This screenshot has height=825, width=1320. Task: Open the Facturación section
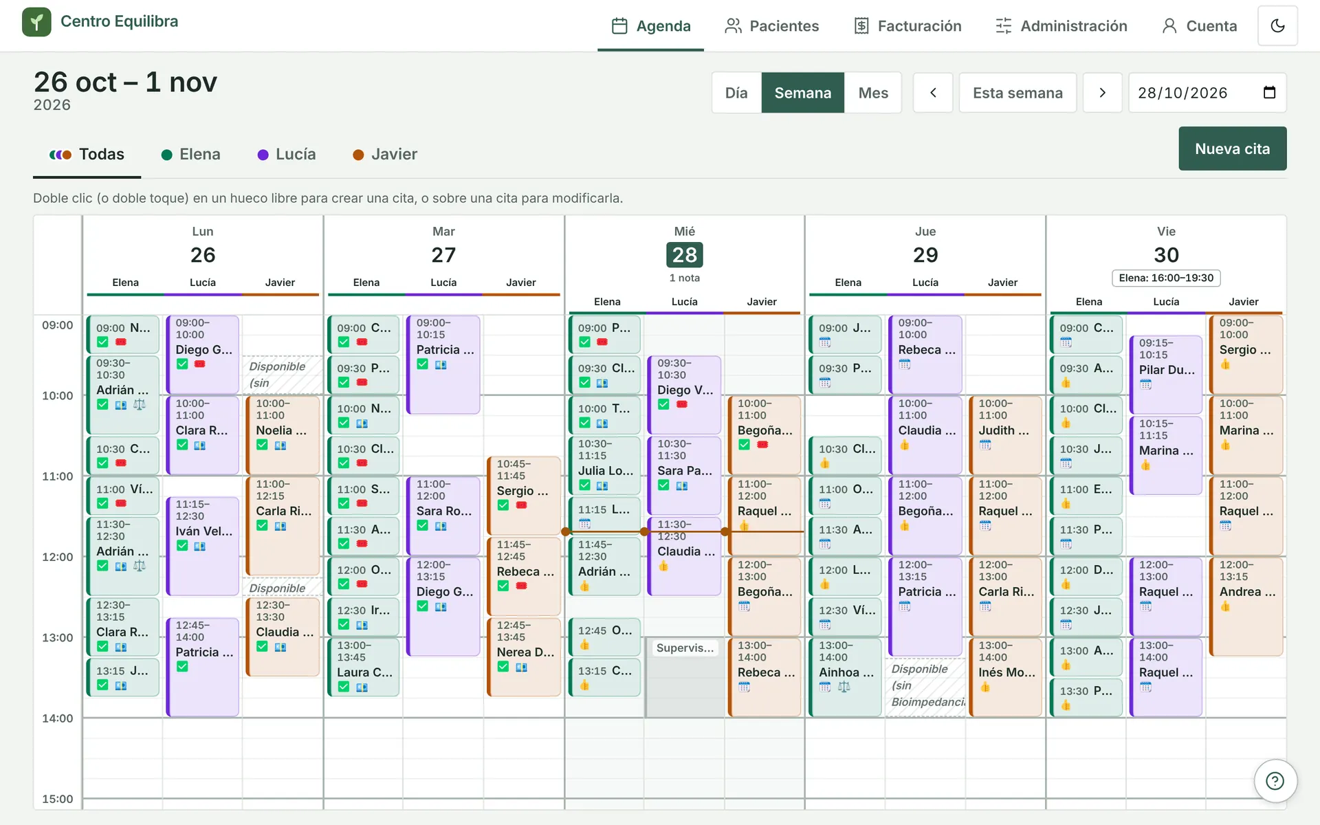[907, 26]
